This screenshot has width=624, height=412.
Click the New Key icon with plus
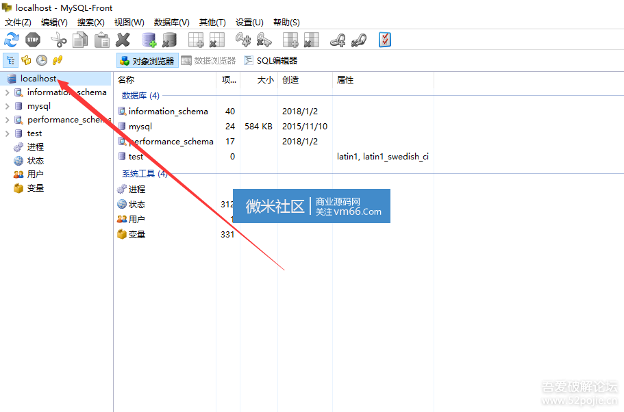(x=242, y=40)
